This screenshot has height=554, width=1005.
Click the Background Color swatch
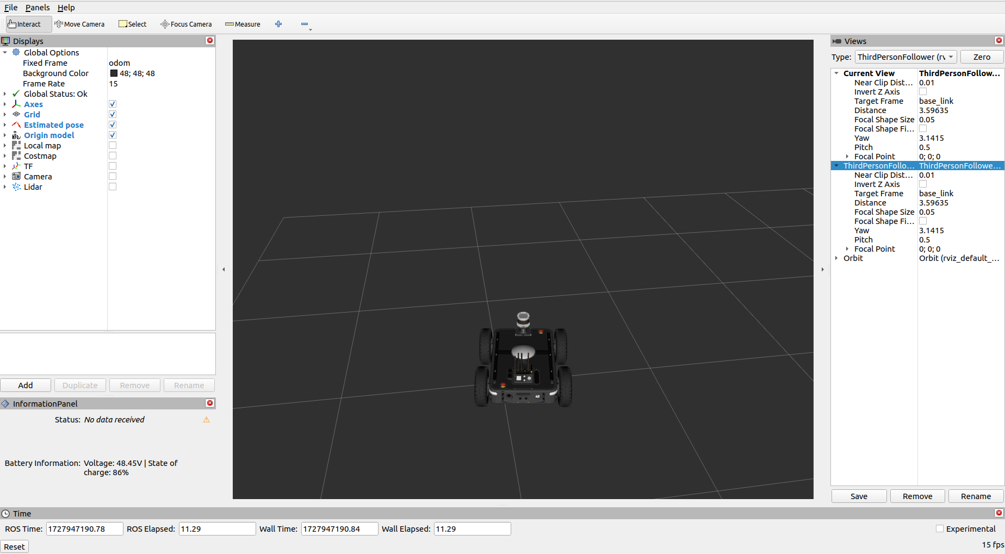pyautogui.click(x=114, y=73)
